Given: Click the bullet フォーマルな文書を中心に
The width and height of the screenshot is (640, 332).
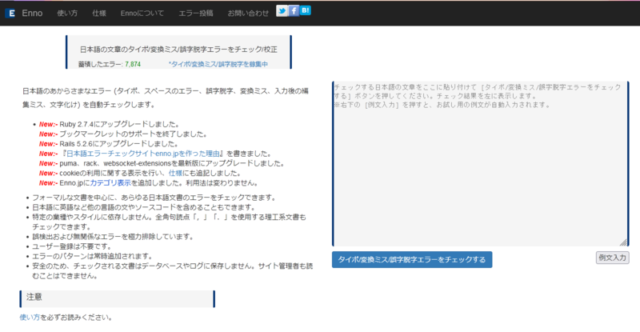Looking at the screenshot, I should pyautogui.click(x=154, y=198).
